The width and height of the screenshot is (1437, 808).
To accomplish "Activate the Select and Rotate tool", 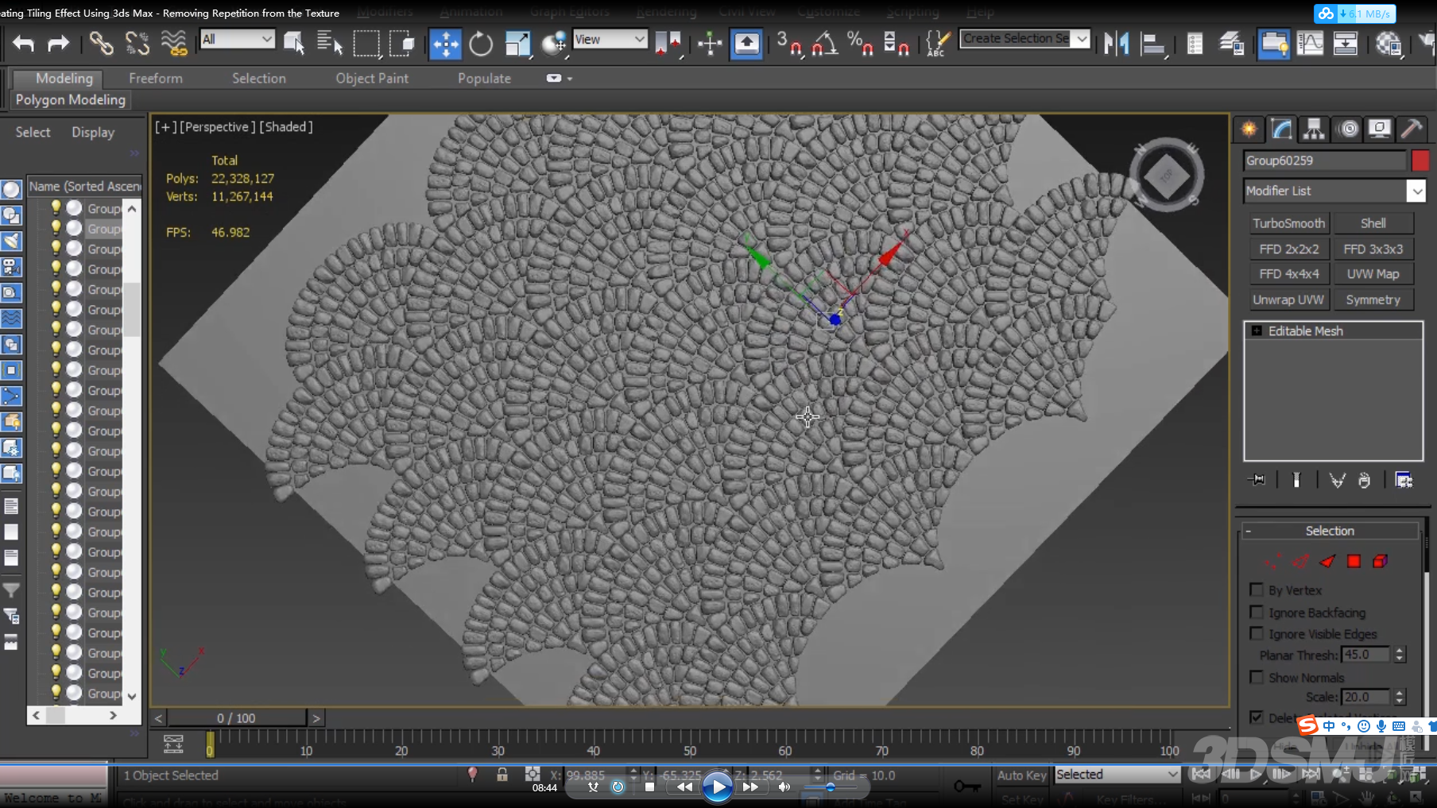I will [481, 44].
